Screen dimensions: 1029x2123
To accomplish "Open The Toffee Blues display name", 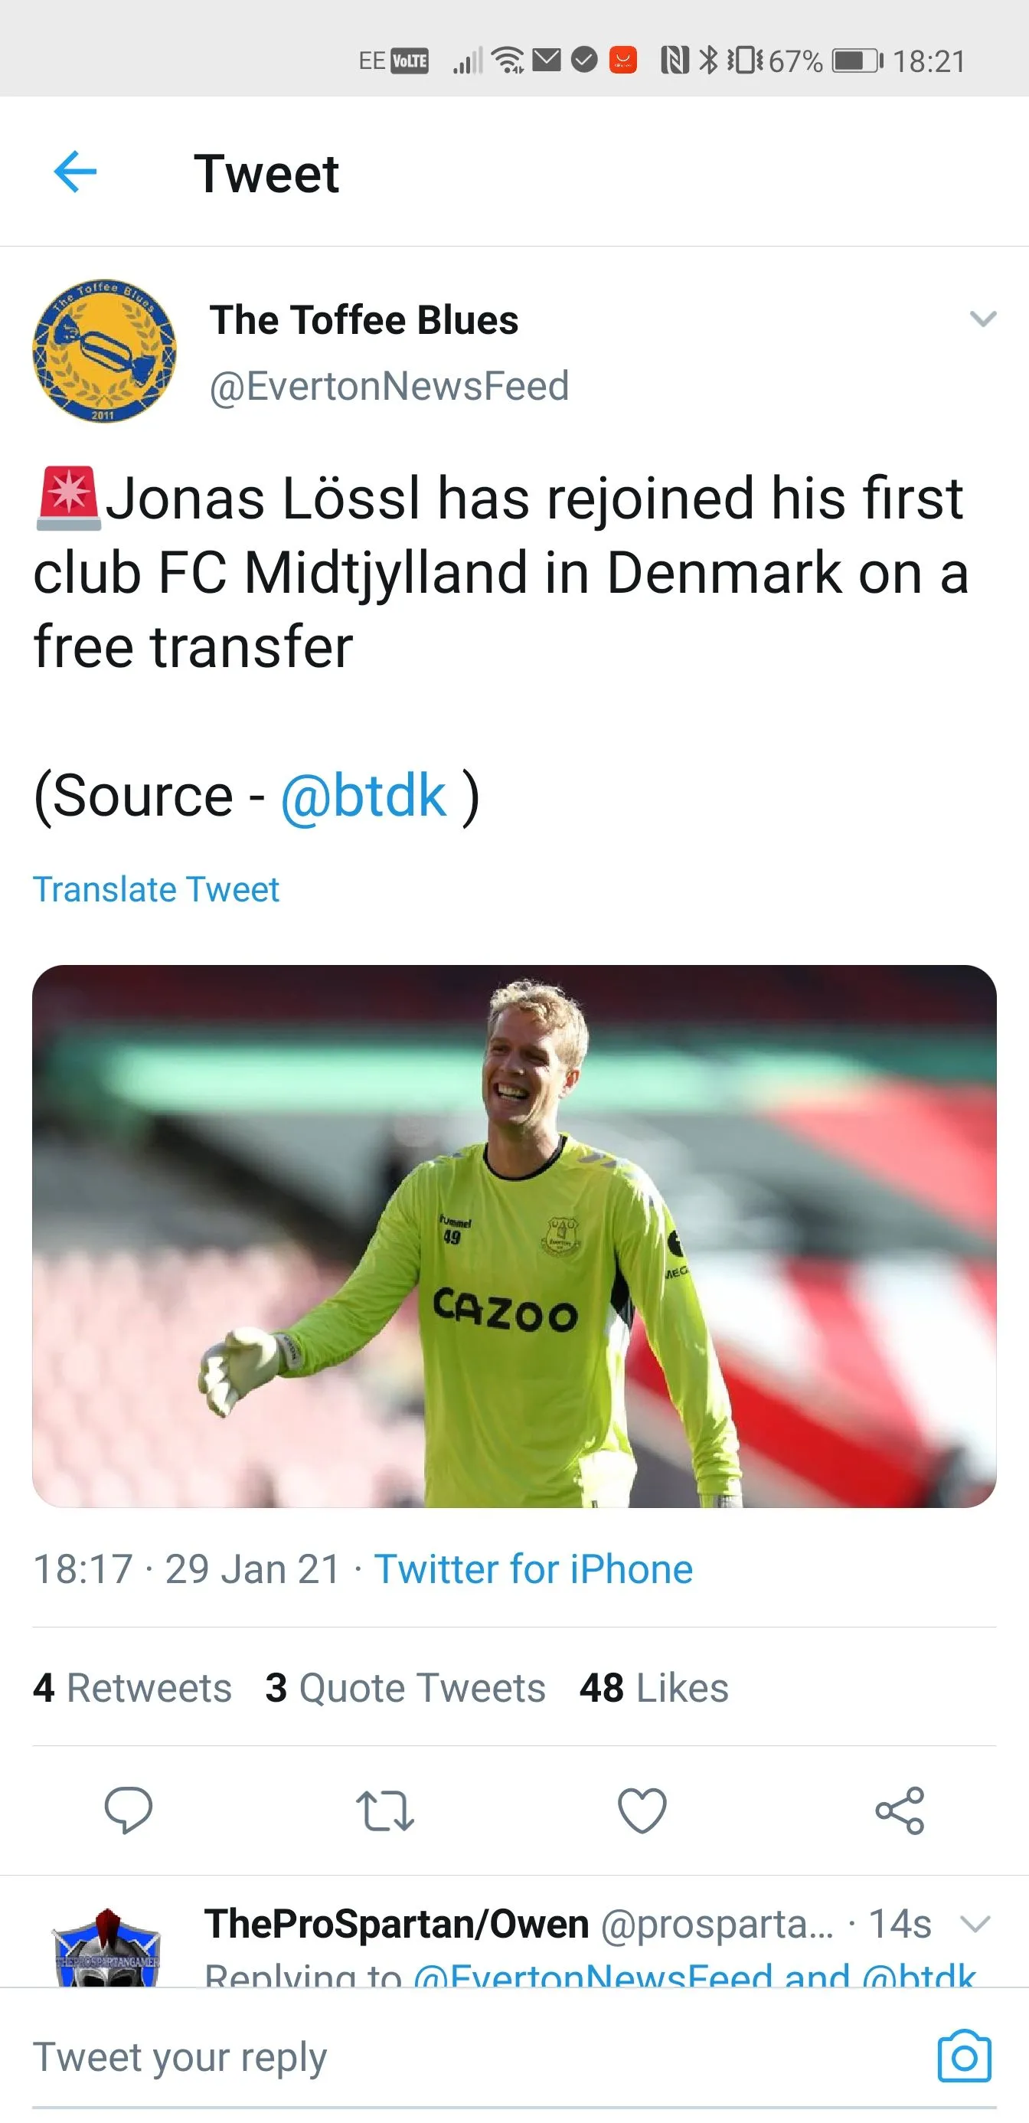I will click(364, 320).
